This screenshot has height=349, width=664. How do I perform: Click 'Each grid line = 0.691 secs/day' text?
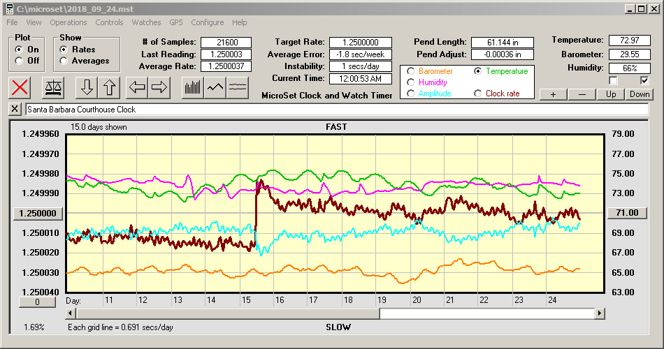120,327
